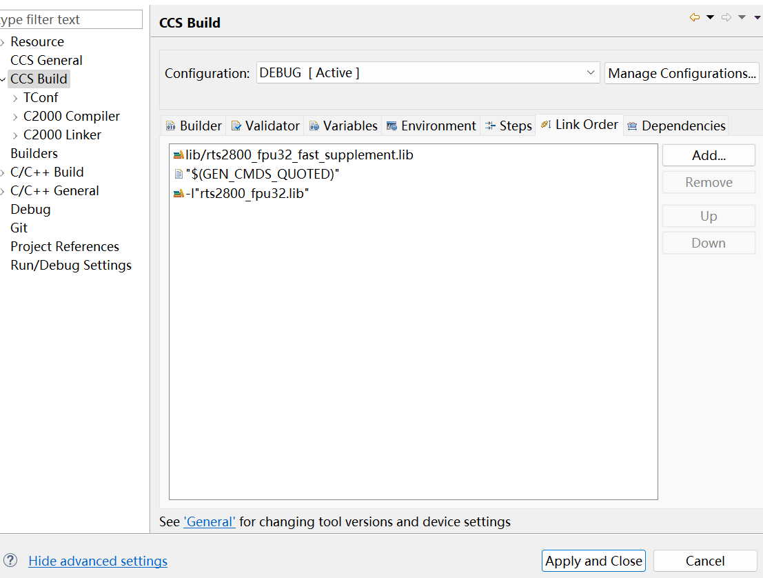Select the -l"rts2800_fpu32.lib" library entry
763x578 pixels.
(x=247, y=194)
